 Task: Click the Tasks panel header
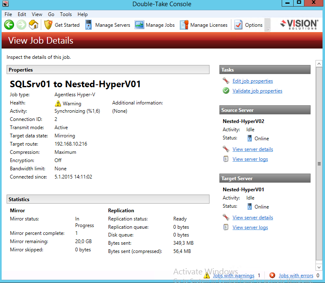[x=265, y=70]
